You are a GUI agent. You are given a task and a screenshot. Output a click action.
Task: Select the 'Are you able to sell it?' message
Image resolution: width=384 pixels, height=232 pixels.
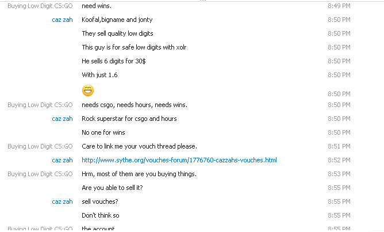pos(112,188)
